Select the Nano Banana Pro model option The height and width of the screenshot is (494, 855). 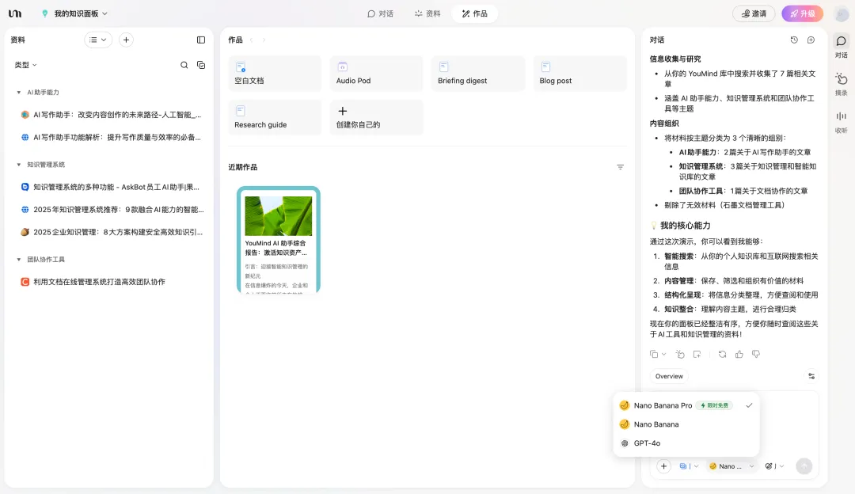tap(663, 405)
